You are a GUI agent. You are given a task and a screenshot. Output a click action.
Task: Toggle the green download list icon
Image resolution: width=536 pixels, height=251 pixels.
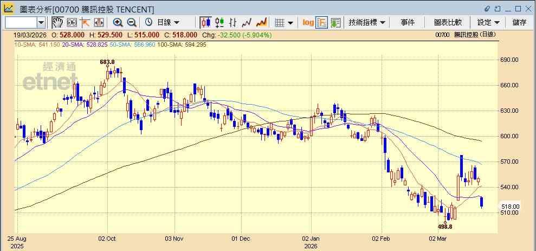(x=335, y=23)
